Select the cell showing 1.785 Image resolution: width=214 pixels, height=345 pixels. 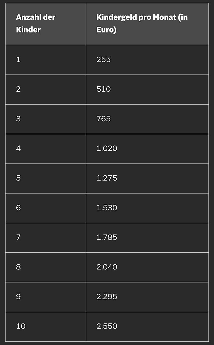pyautogui.click(x=107, y=237)
